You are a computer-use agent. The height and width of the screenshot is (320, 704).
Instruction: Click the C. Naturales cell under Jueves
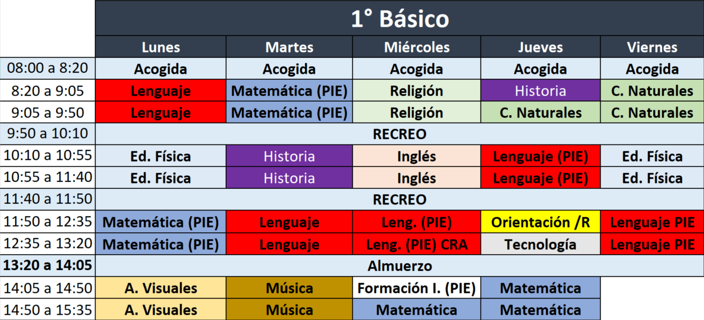click(x=540, y=112)
